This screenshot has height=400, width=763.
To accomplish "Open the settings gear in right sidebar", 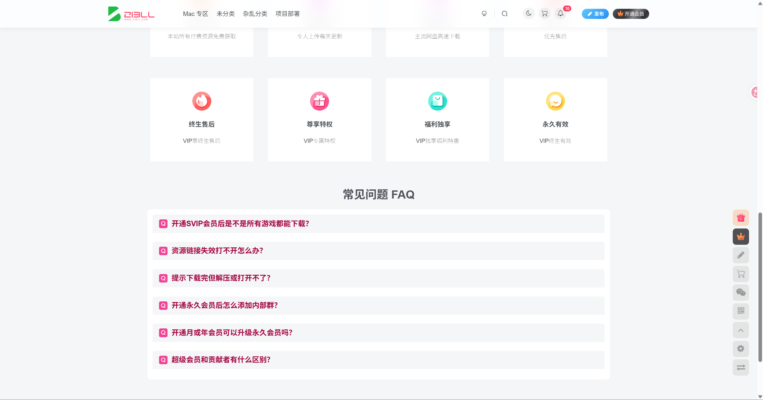I will click(741, 349).
